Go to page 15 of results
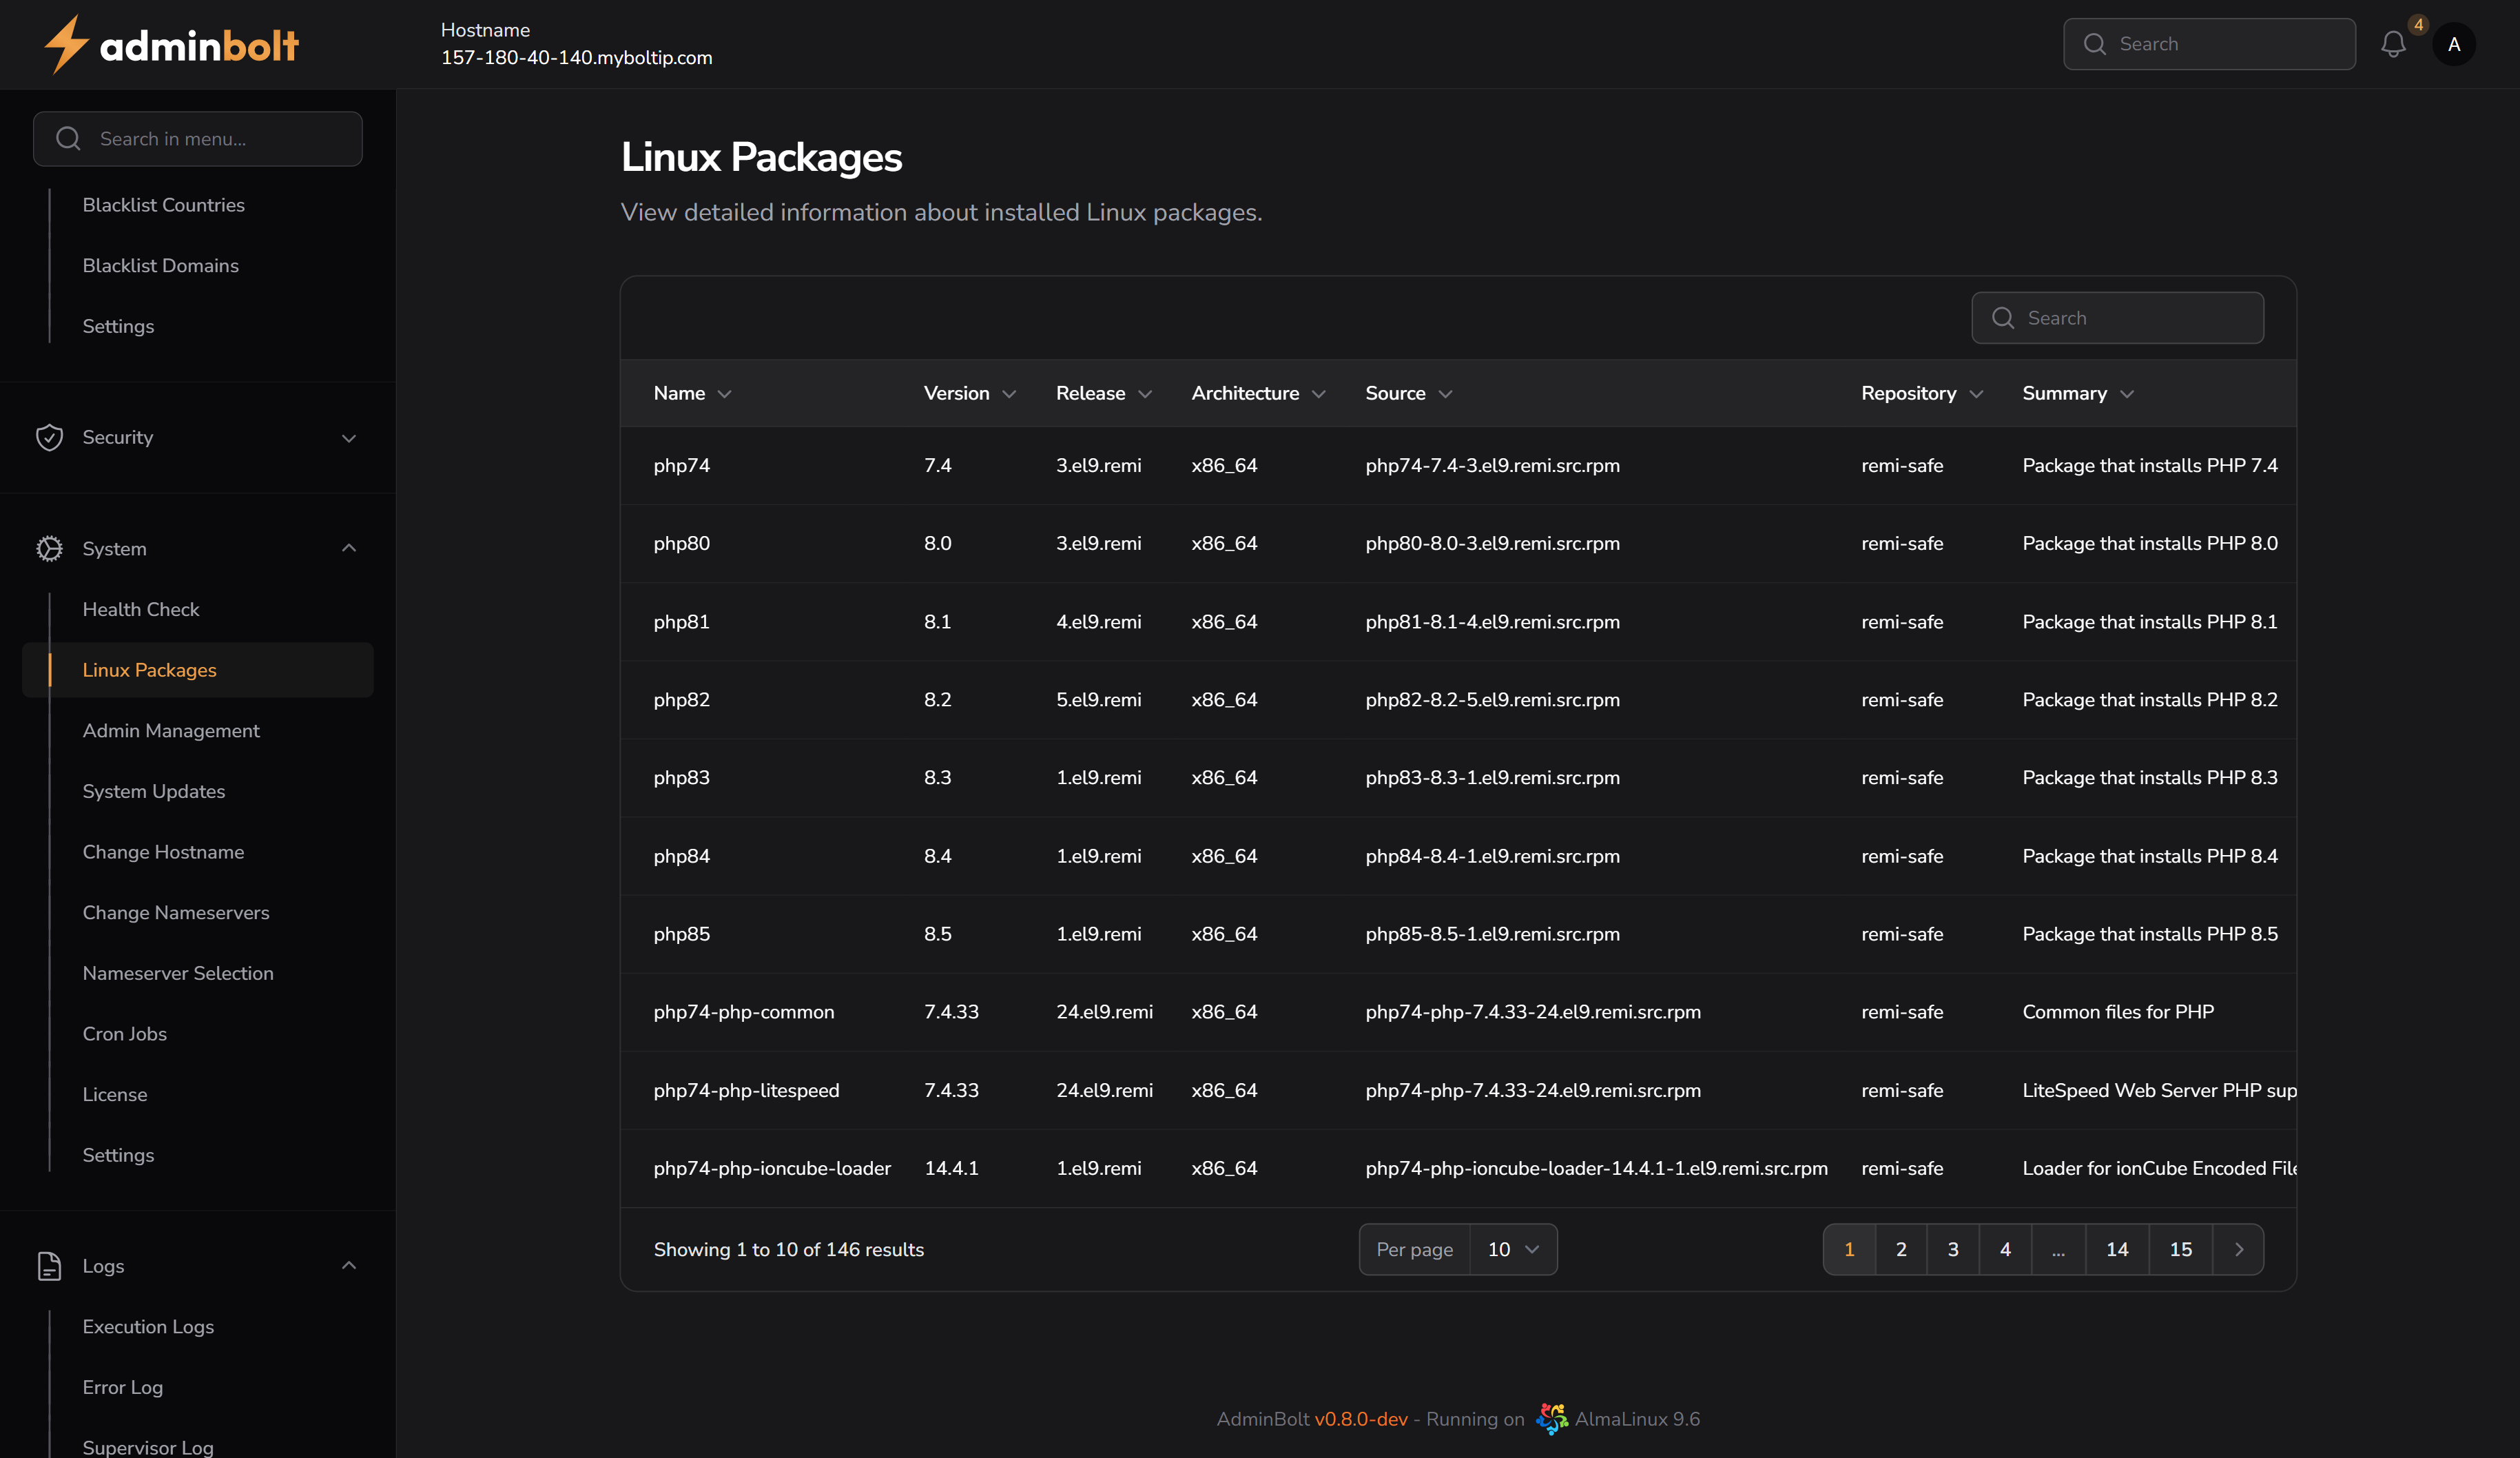The image size is (2520, 1458). [x=2180, y=1248]
